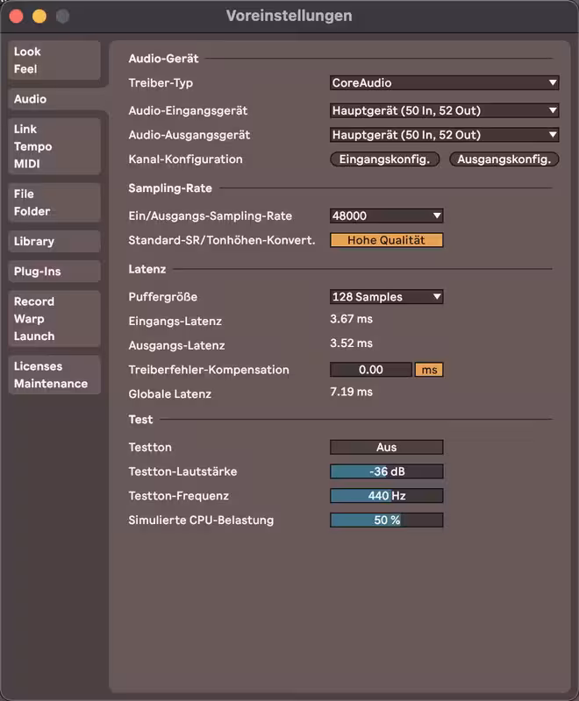Click the red close window button
Screen dimensions: 579x701
(x=16, y=16)
